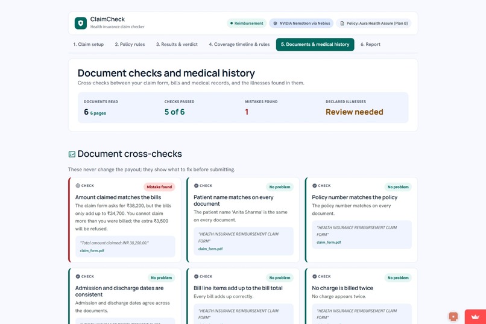Open the 6. Report tab
Screen dimensions: 486x324
tap(370, 44)
